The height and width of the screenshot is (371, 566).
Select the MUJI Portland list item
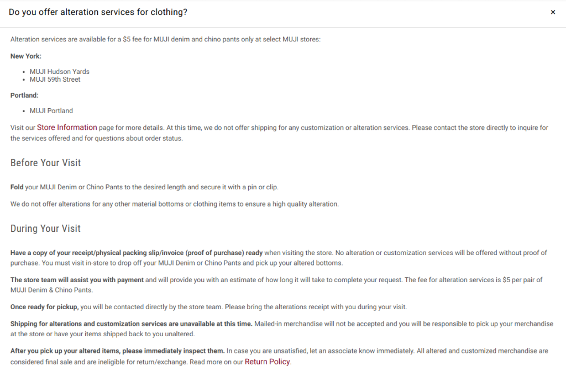click(51, 111)
